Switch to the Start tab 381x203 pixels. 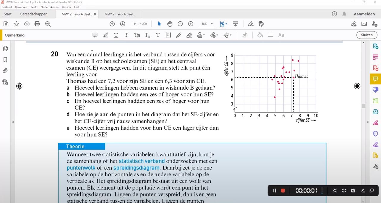[8, 14]
